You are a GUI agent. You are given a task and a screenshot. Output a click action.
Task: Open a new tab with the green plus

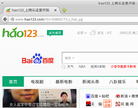point(64,10)
